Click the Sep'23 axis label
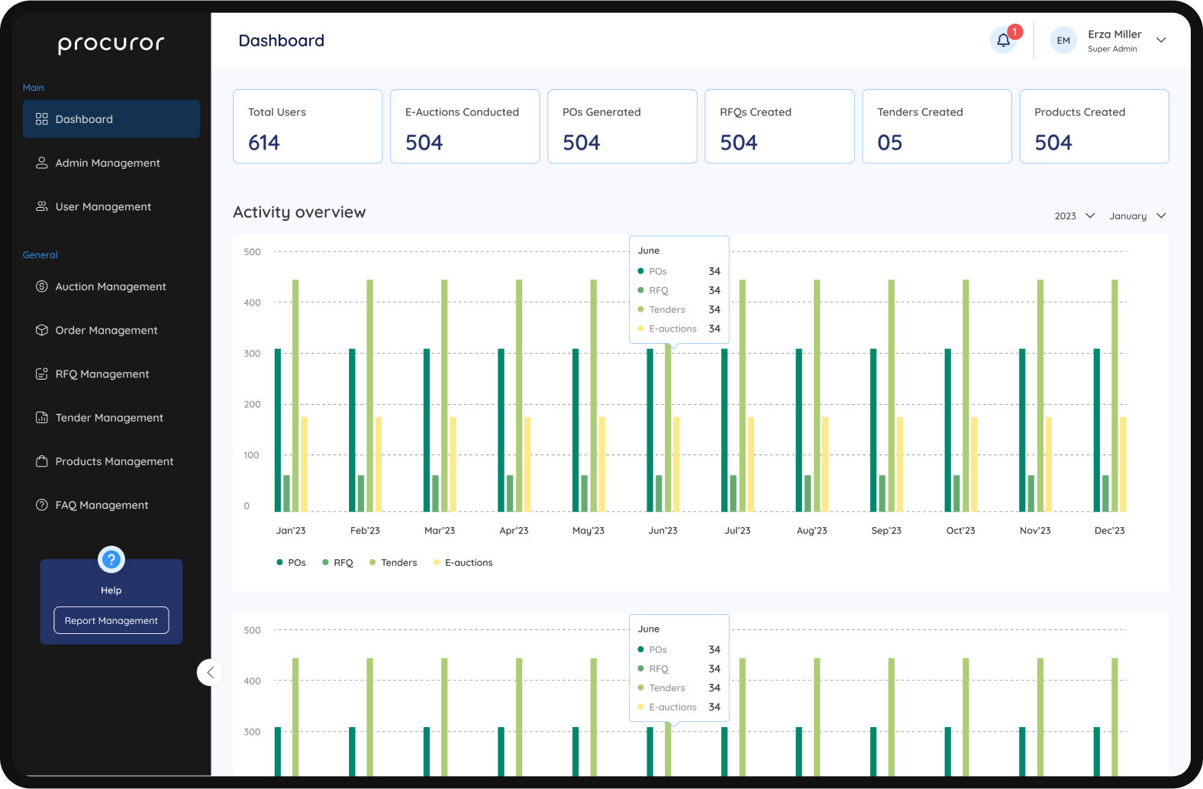Image resolution: width=1203 pixels, height=789 pixels. [886, 531]
